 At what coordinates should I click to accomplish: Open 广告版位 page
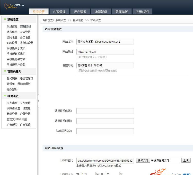coord(12,125)
